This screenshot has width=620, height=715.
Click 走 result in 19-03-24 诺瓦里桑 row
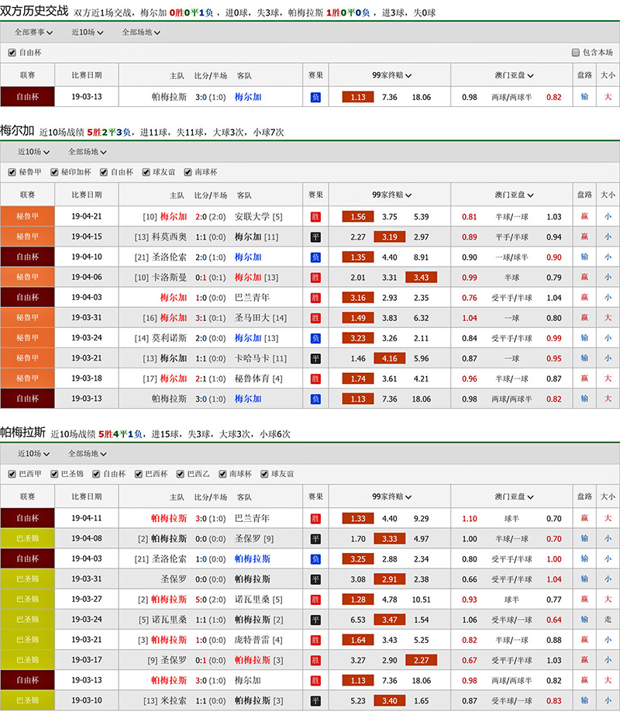608,620
